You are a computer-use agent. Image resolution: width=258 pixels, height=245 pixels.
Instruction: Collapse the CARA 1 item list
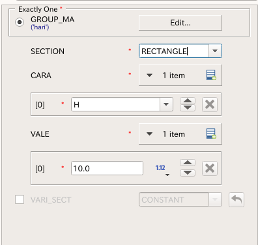click(x=149, y=76)
